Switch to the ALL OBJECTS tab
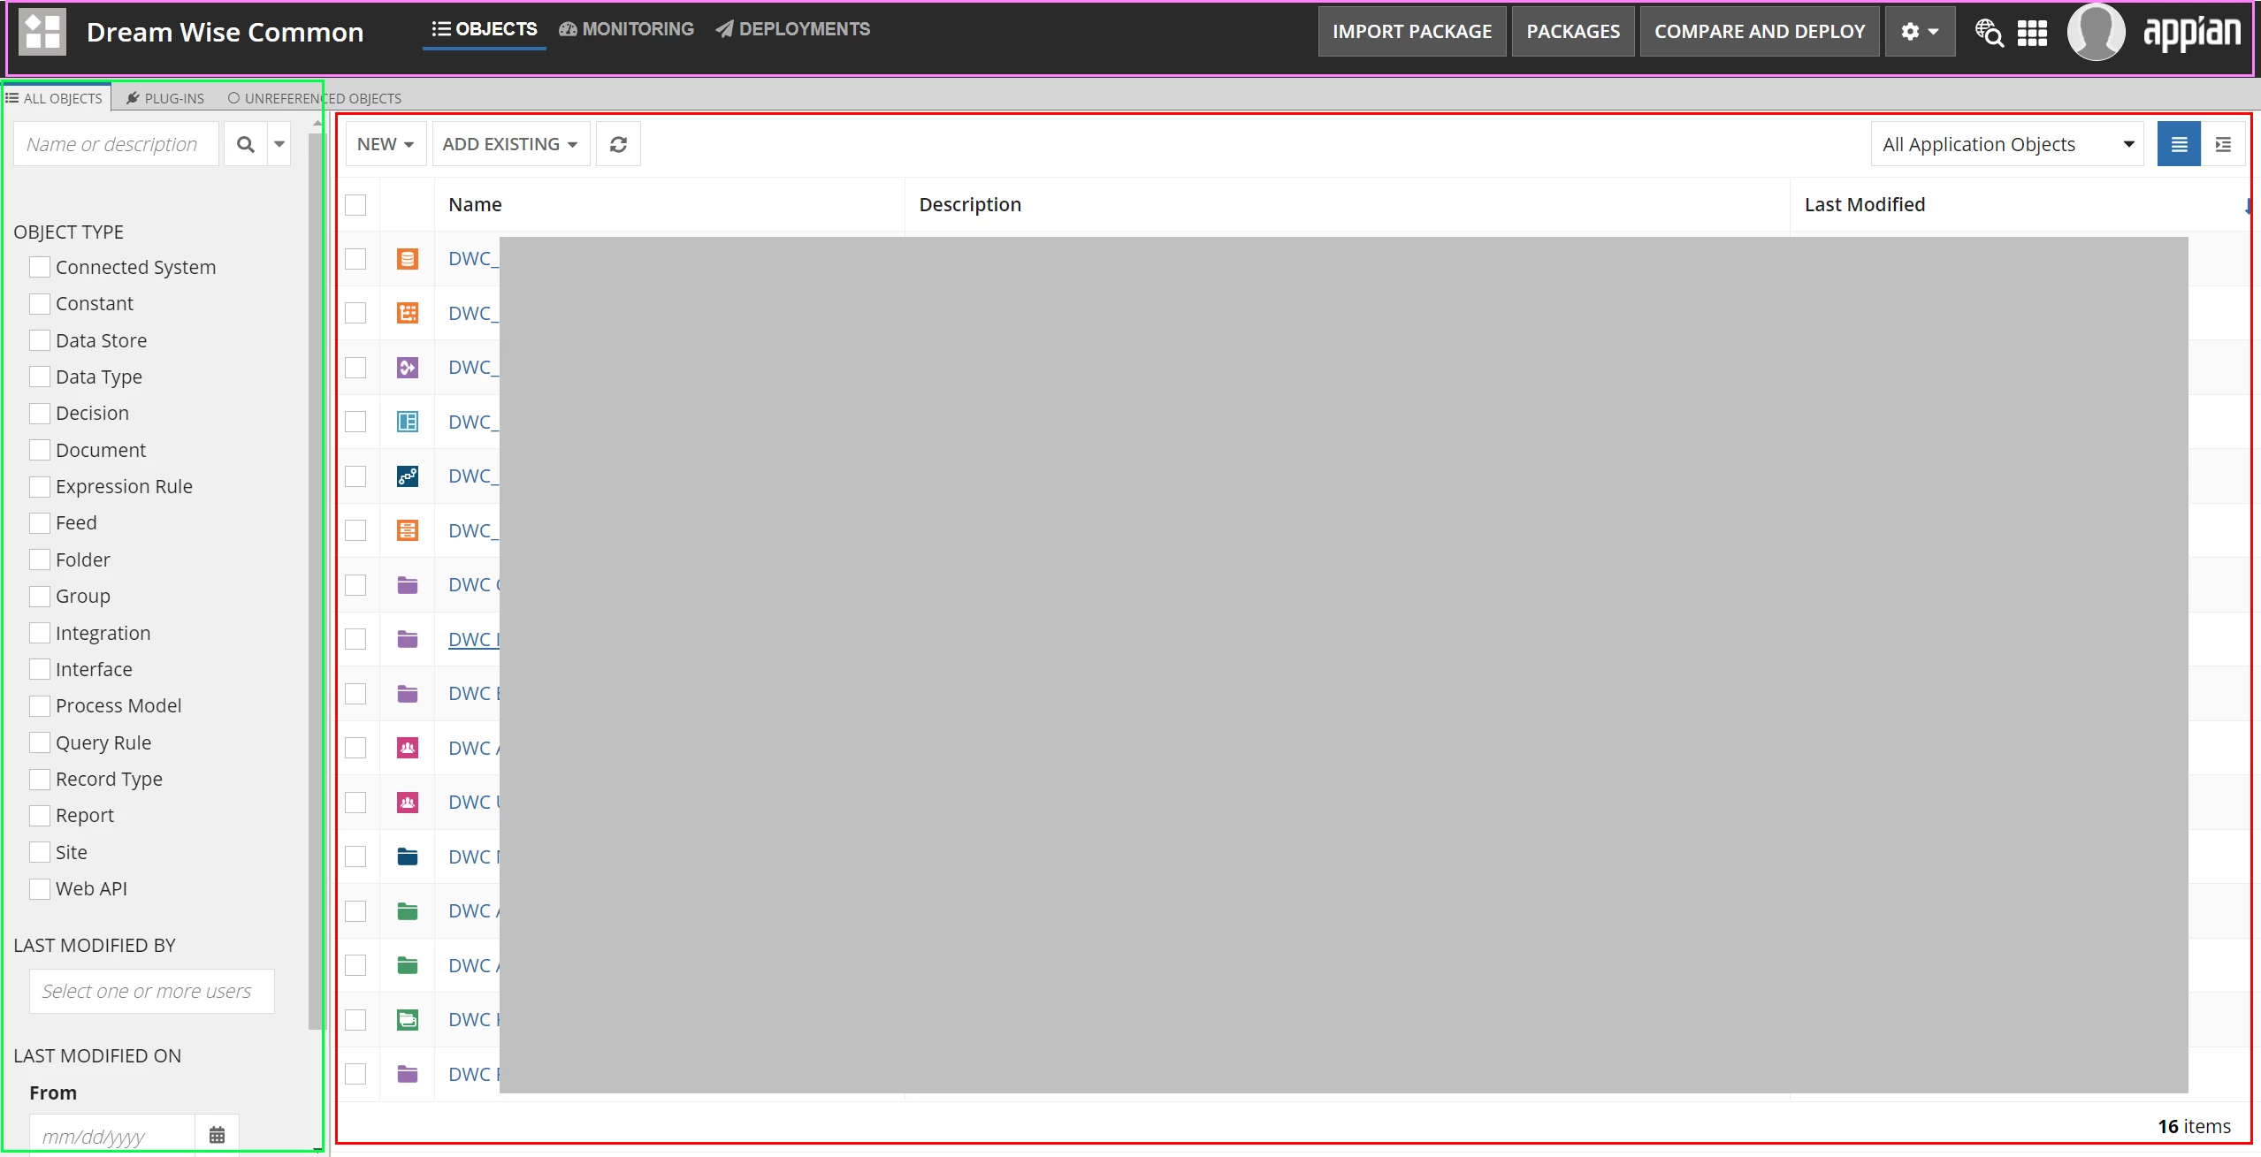 [x=55, y=98]
